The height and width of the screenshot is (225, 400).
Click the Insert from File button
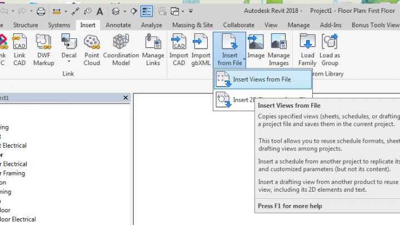pos(229,50)
